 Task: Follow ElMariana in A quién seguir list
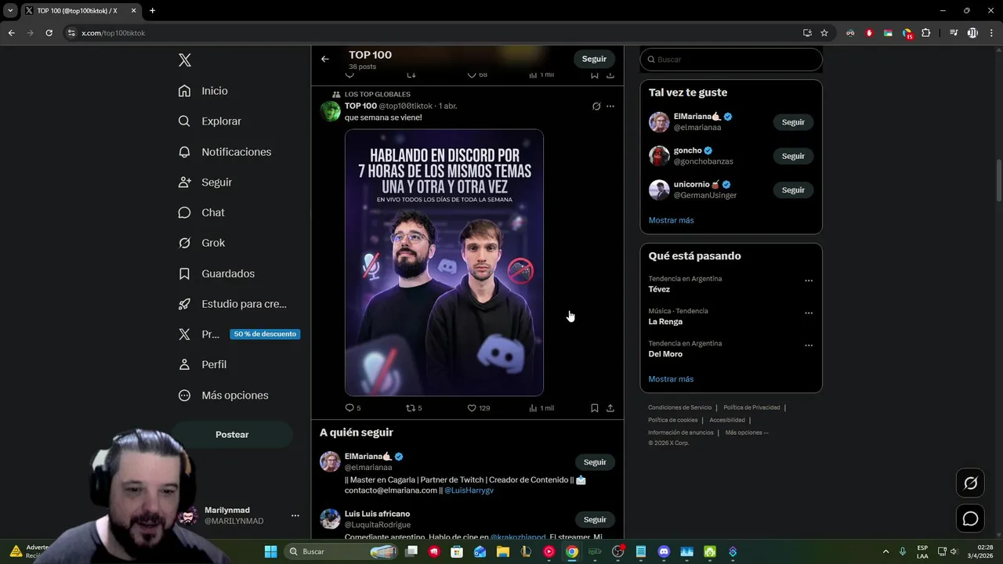(595, 462)
